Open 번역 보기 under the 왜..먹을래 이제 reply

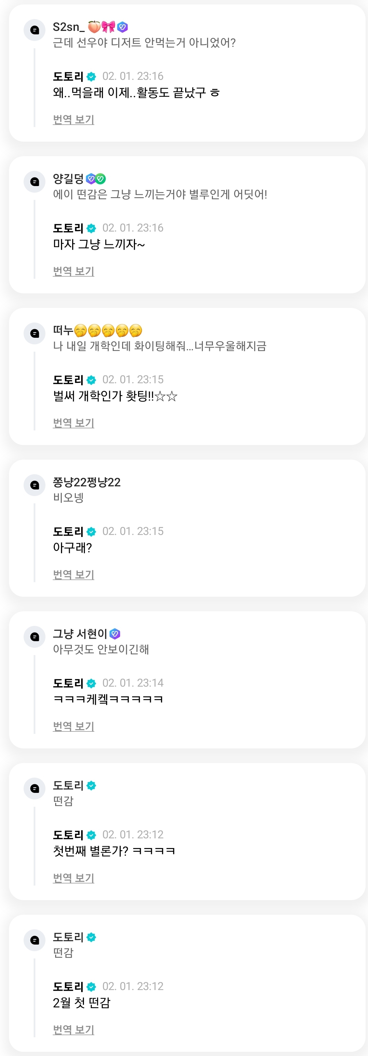coord(74,120)
